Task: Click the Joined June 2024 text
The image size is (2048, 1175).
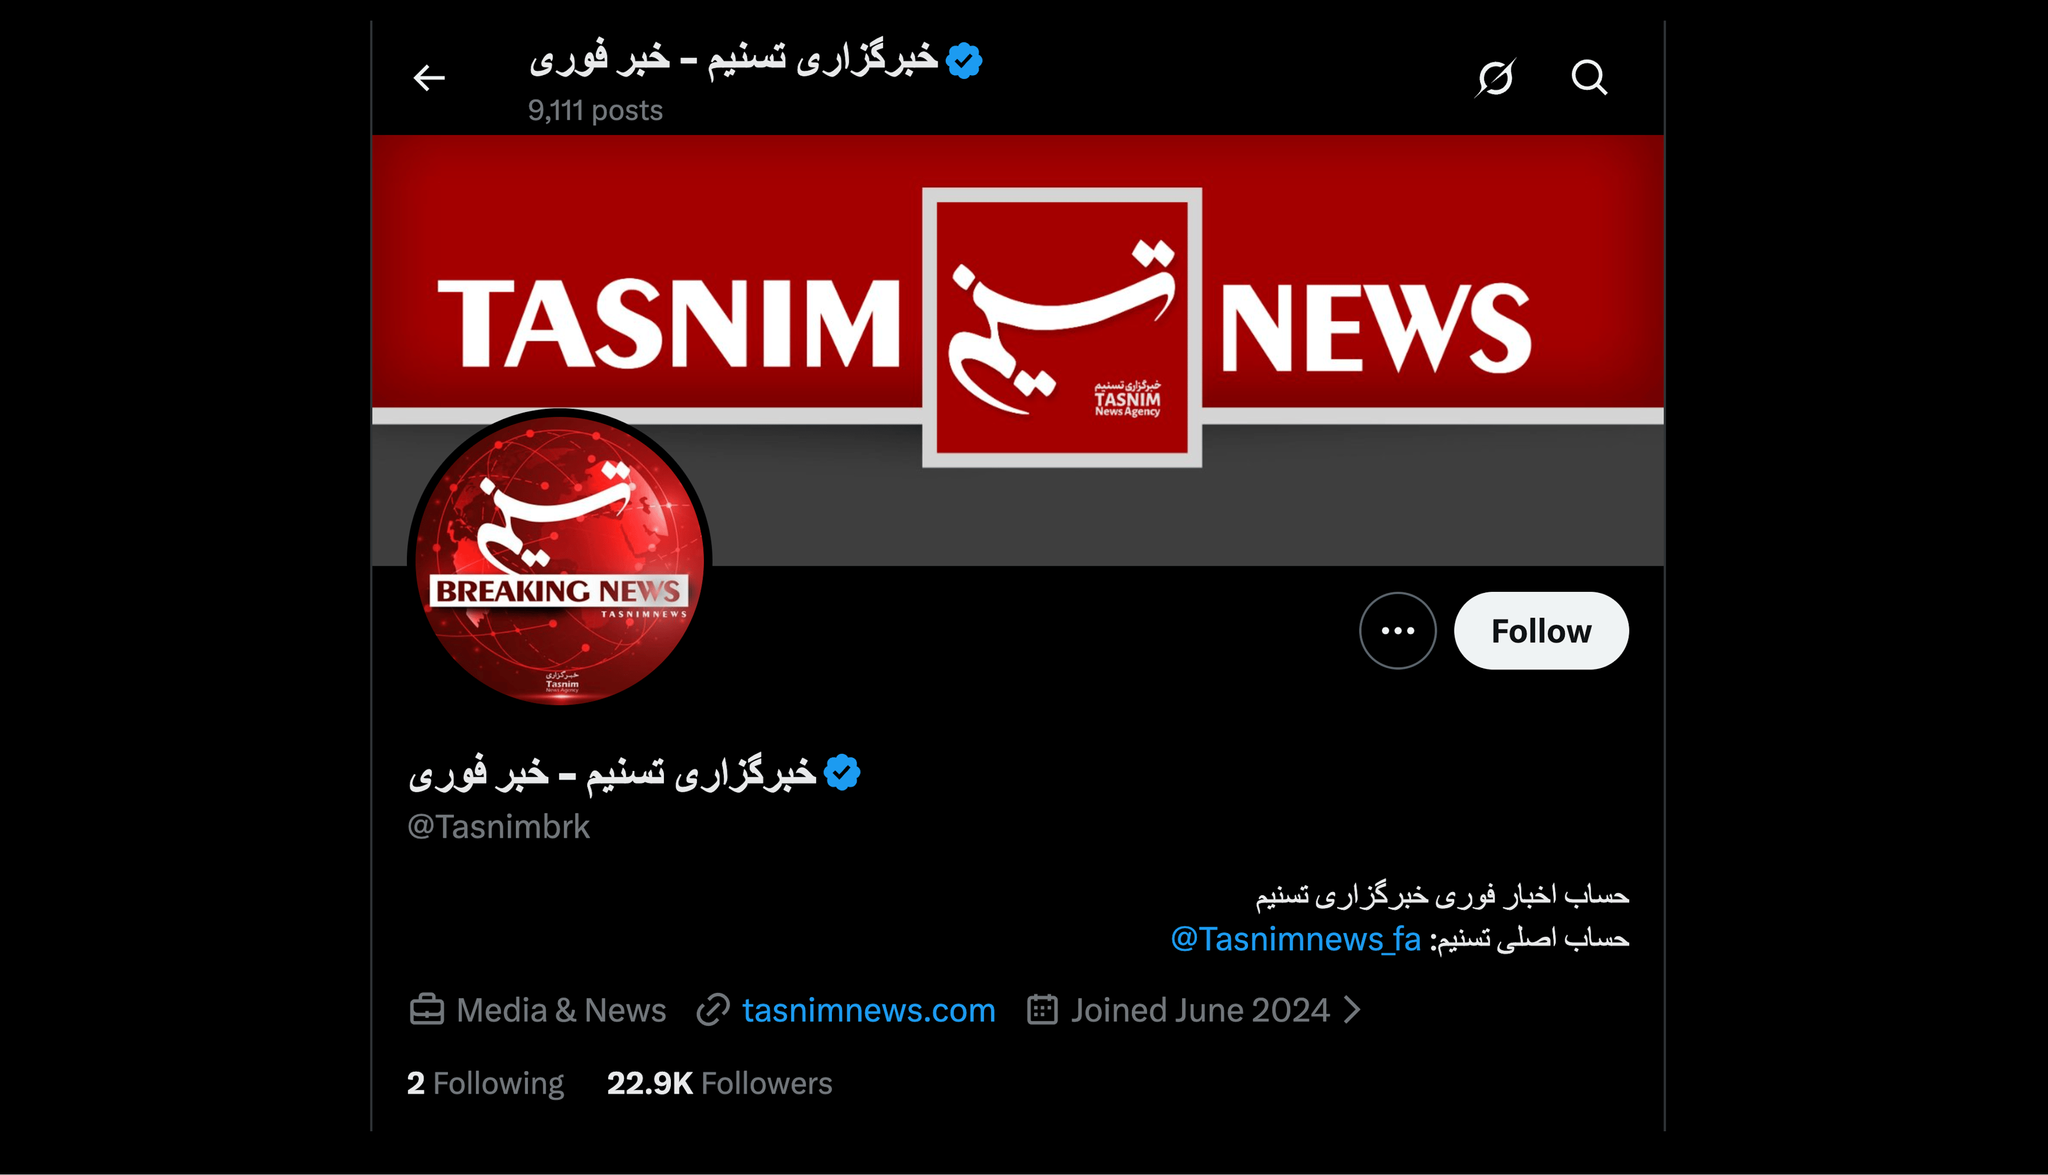Action: pos(1199,1010)
